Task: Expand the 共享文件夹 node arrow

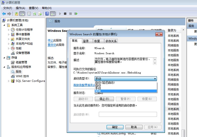Action: click(9, 39)
